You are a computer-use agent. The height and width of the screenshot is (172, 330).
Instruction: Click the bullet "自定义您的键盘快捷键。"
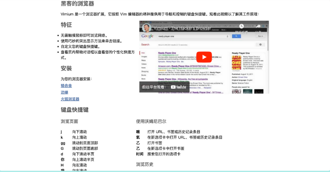click(x=81, y=47)
